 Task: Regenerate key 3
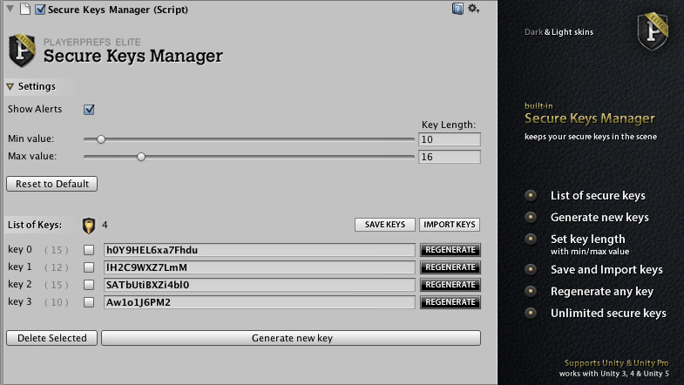point(450,302)
